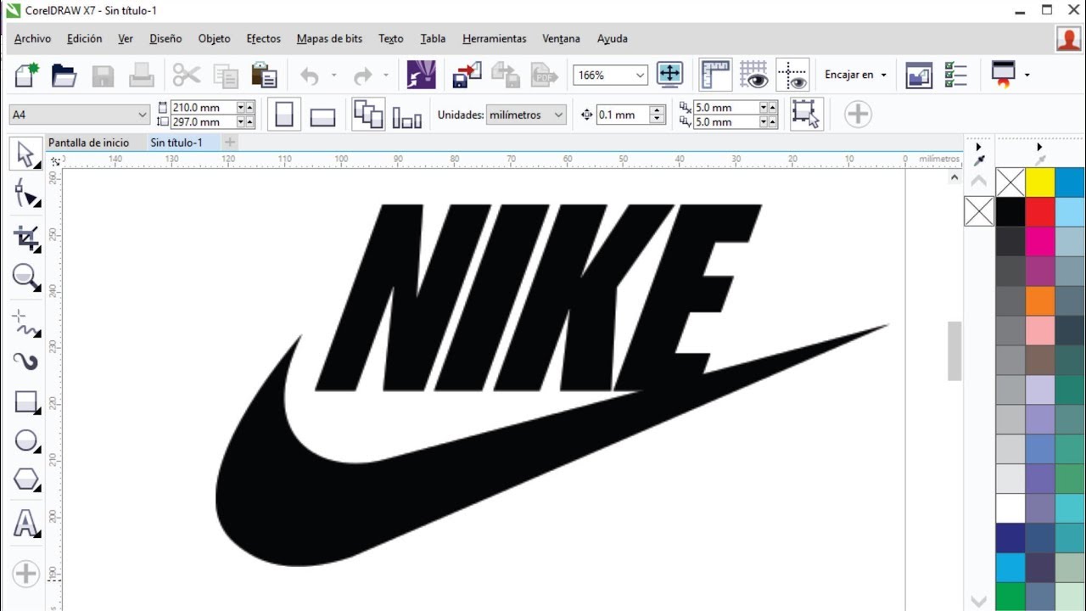Expand the color palette flyout arrow
Viewport: 1086px width, 611px height.
pos(1039,147)
